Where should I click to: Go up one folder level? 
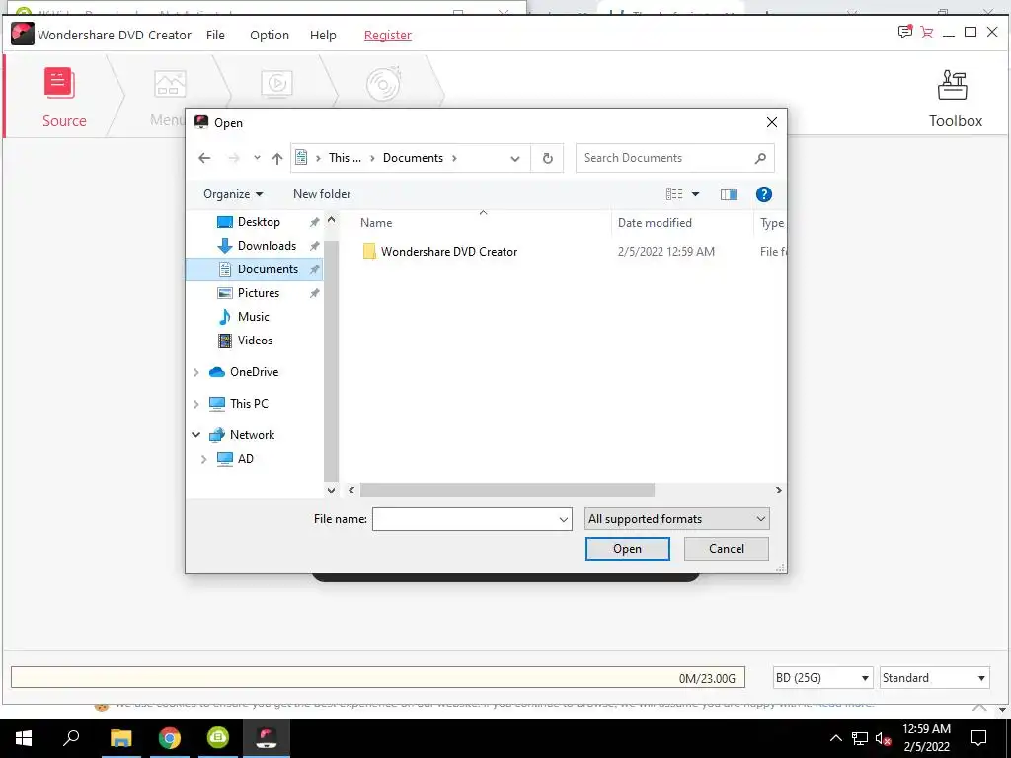click(x=277, y=158)
